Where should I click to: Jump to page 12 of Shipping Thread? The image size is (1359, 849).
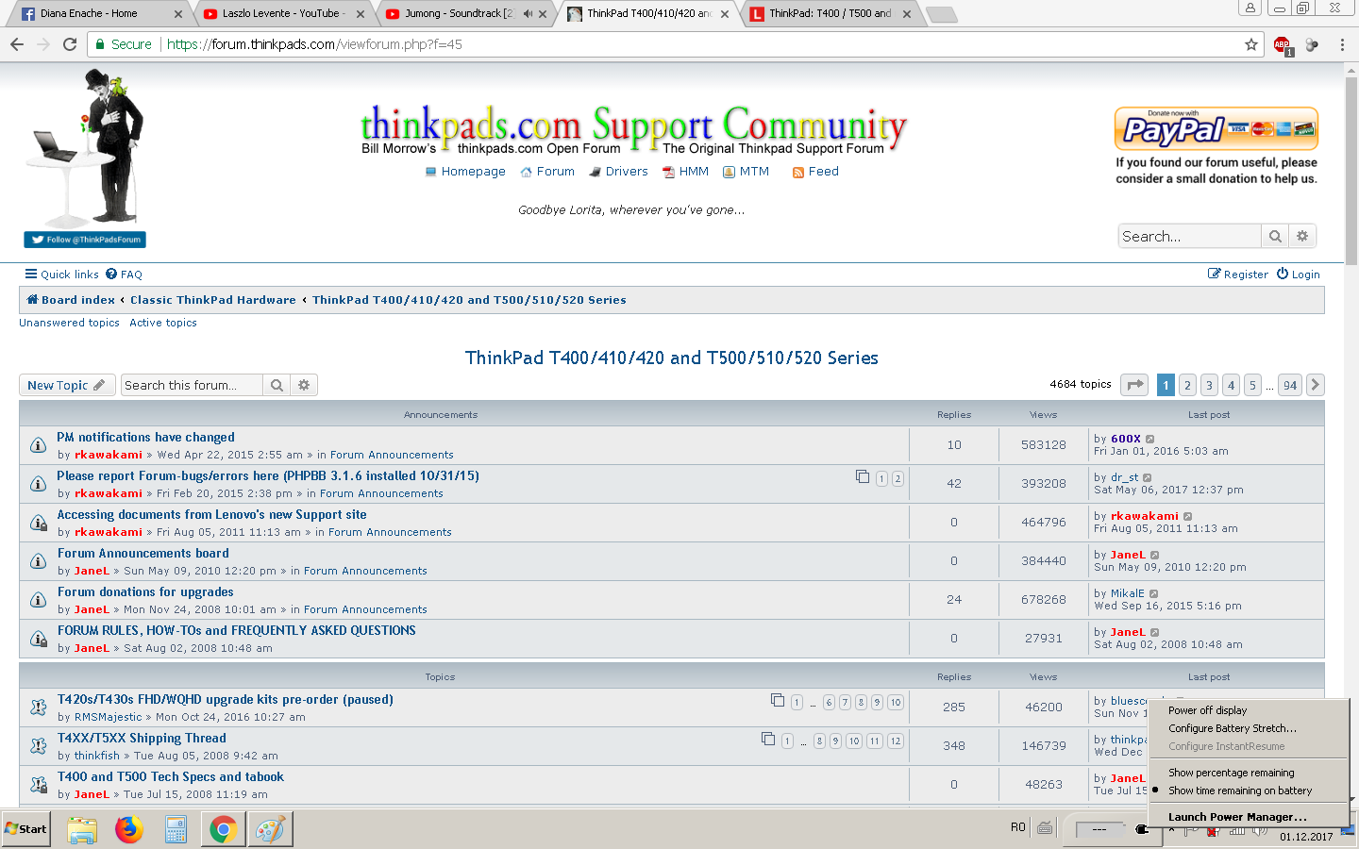coord(896,741)
